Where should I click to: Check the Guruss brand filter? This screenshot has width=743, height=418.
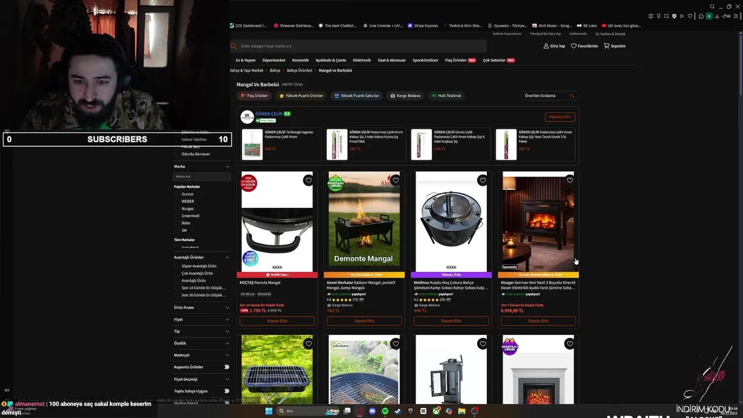177,194
